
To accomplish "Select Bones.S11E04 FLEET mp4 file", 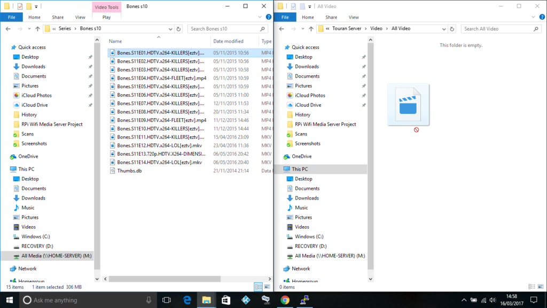I will tap(161, 78).
